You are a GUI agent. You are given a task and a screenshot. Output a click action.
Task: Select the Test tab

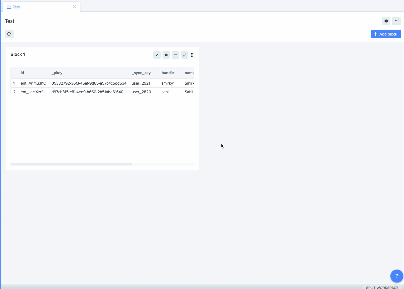(x=42, y=7)
